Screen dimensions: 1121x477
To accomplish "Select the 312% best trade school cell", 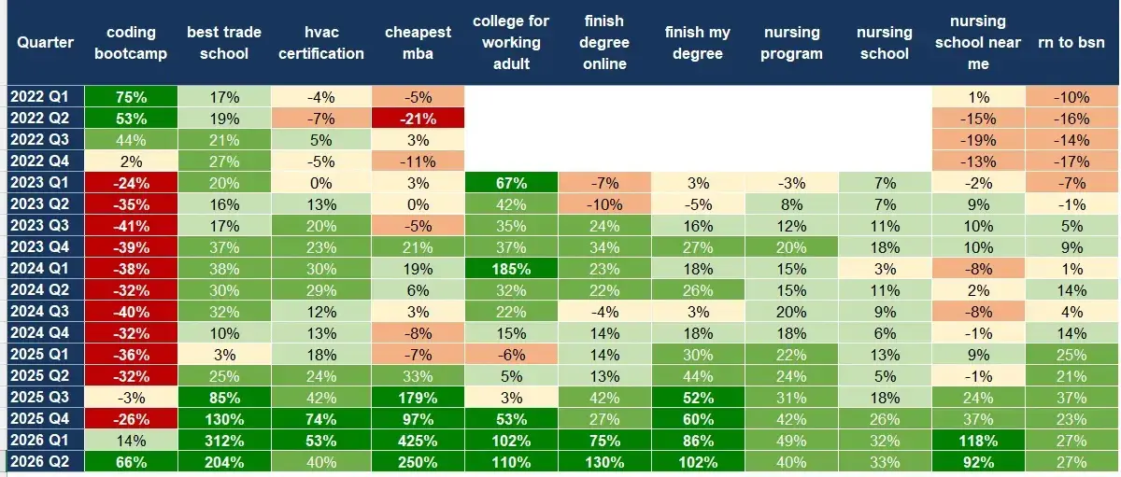I will pyautogui.click(x=224, y=440).
